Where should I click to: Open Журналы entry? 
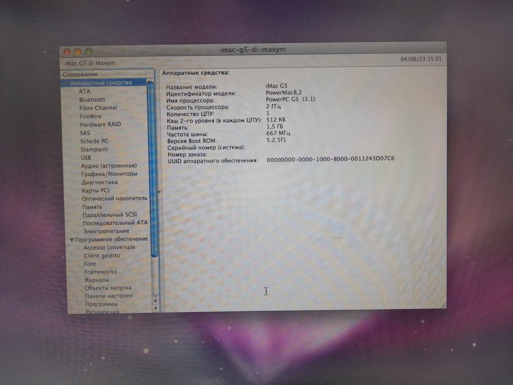[97, 280]
